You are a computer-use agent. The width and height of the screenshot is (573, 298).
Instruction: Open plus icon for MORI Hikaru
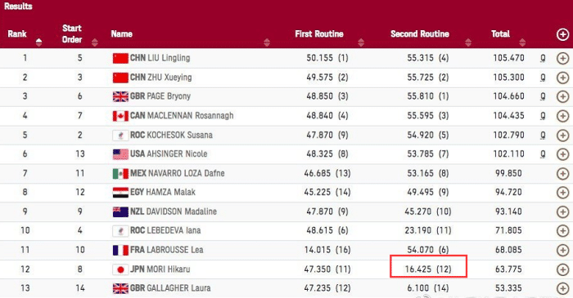562,269
